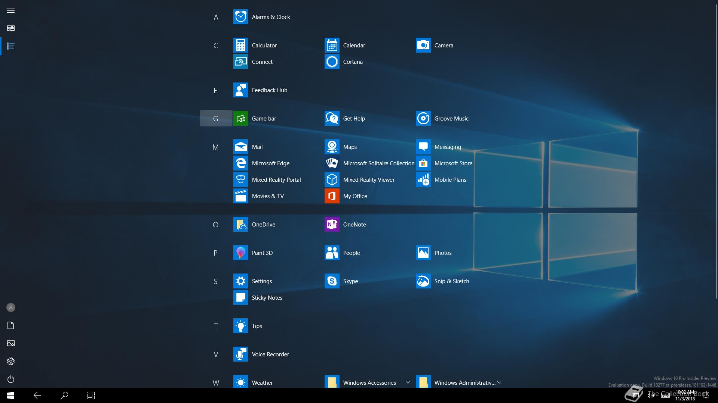
Task: Launch the Photos app icon
Action: click(x=423, y=253)
